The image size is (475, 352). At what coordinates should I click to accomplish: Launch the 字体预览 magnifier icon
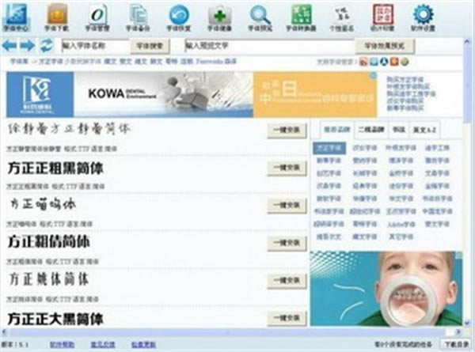click(x=260, y=16)
